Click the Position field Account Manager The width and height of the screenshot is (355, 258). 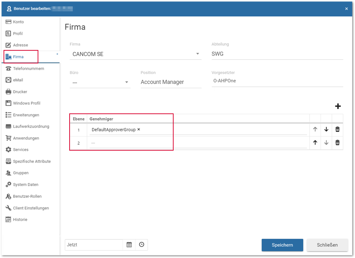171,82
